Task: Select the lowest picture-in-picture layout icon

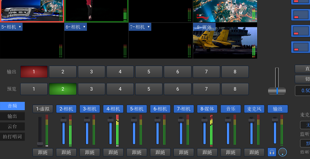Action: [x=300, y=48]
